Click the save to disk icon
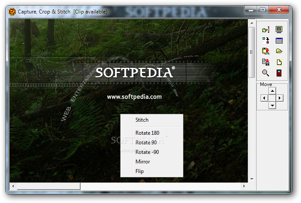Screen dimensions: 301x203 coord(266,62)
